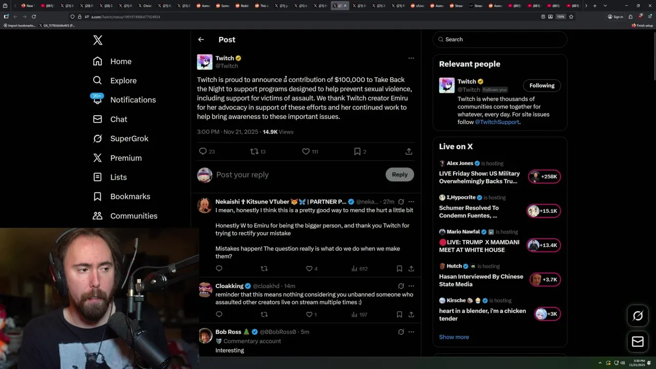Click the Finish setup item in bookmarks bar
The height and width of the screenshot is (369, 656).
[642, 25]
